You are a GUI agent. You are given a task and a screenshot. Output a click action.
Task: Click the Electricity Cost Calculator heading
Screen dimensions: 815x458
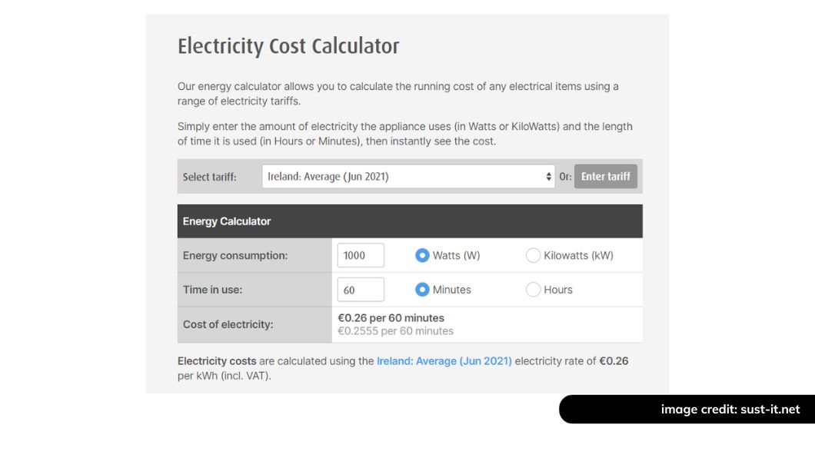[288, 46]
